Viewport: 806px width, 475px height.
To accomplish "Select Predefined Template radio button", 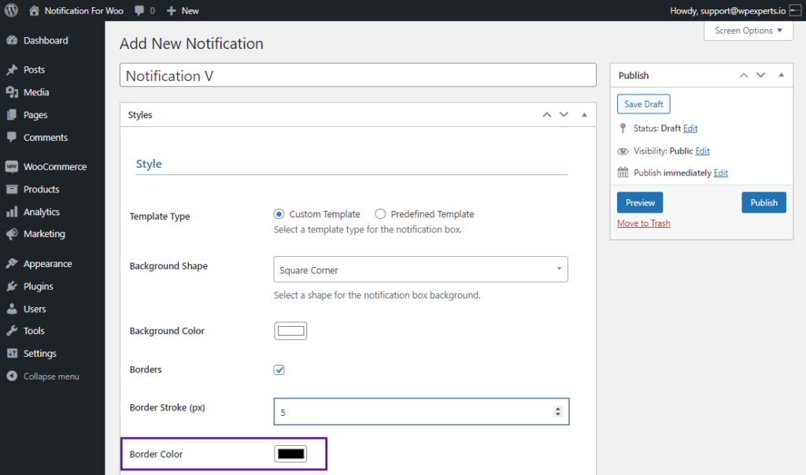I will (x=380, y=213).
